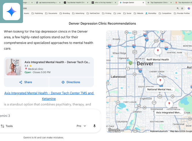The width and height of the screenshot is (192, 141).
Task: Switch to the Top Mental Health Clinic tab
Action: pos(75,2)
